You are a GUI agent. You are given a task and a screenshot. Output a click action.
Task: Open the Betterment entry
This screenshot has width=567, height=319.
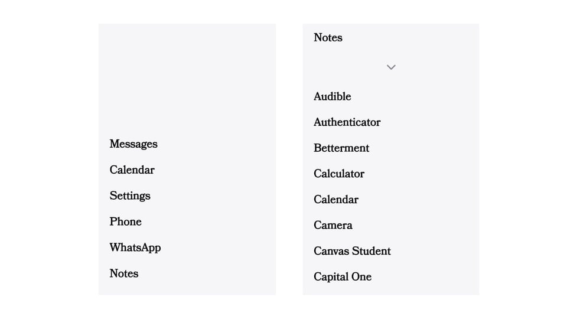coord(341,148)
